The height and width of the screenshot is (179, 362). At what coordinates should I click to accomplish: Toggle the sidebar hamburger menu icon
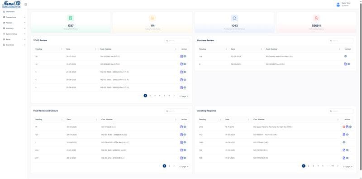(x=26, y=5)
